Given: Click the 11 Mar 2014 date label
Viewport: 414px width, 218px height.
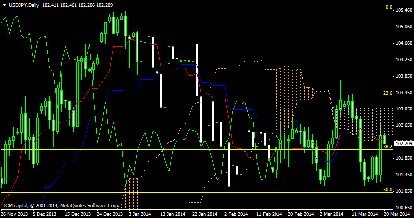Looking at the screenshot, I should coord(365,214).
